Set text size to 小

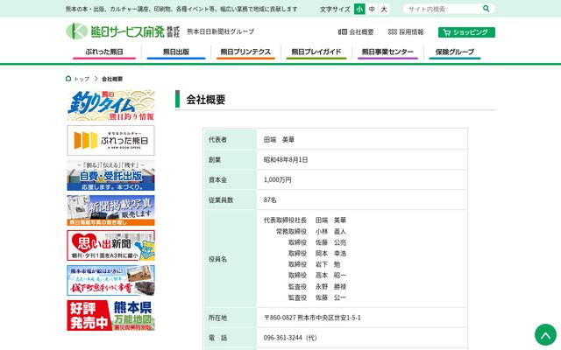pyautogui.click(x=359, y=9)
